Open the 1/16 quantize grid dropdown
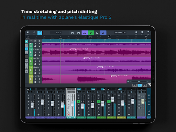 (90, 37)
